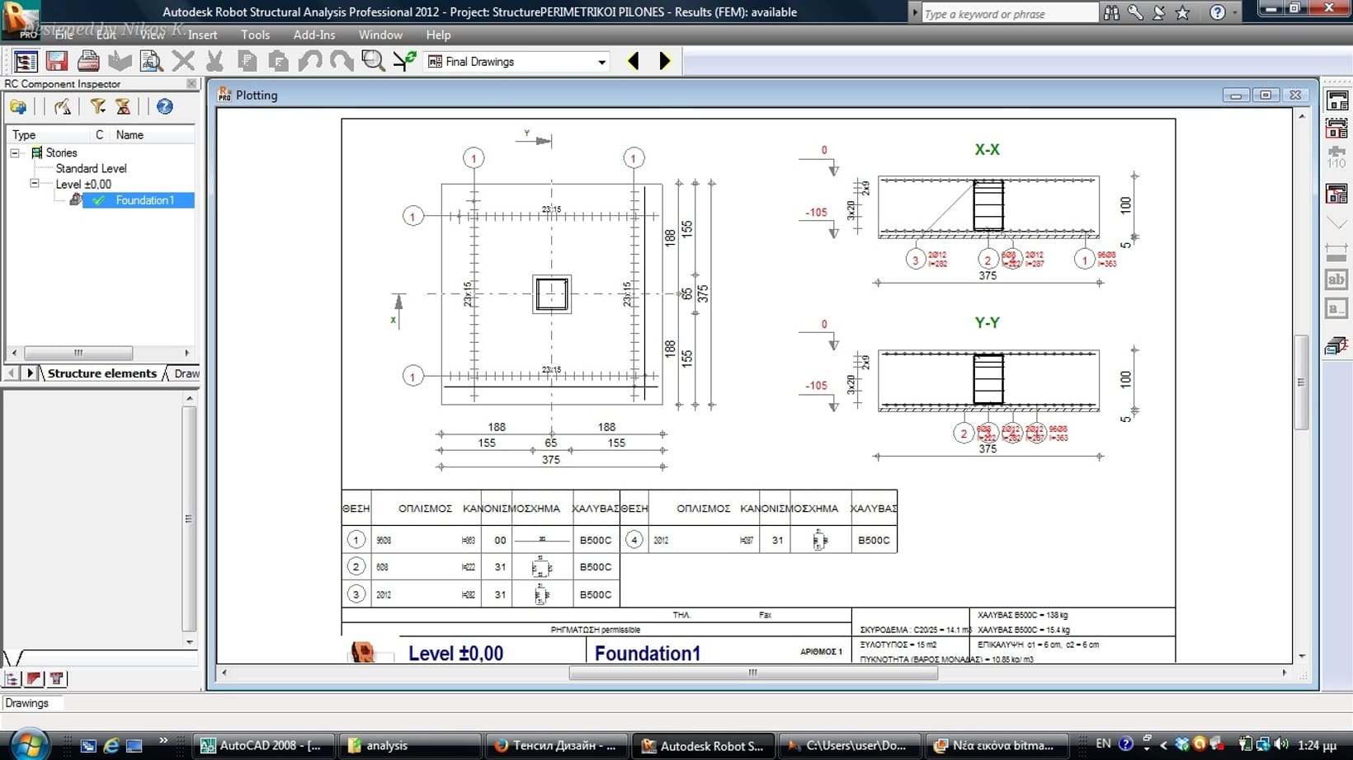Click the funnel filter icon in RC Inspector
The image size is (1353, 760).
click(98, 106)
